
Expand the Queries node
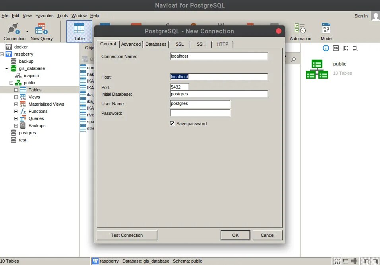[x=16, y=118]
